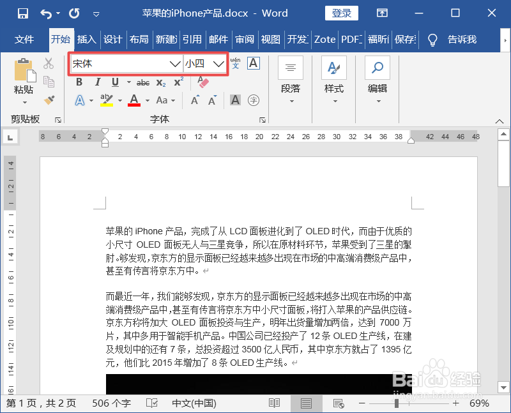Open the Aa Change Case menu
This screenshot has width=511, height=413.
coord(165,100)
